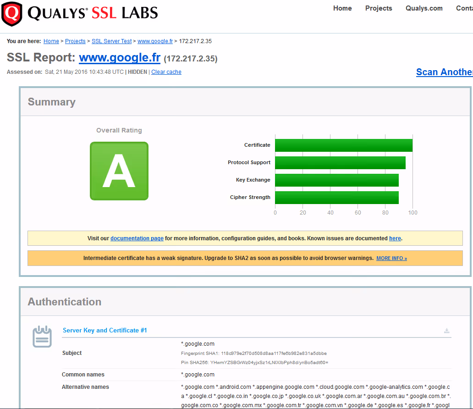
Task: Open the documentation page link
Action: click(x=137, y=238)
